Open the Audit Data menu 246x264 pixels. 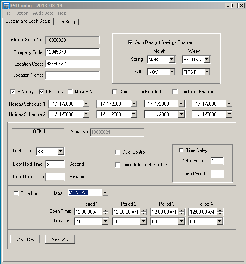click(x=43, y=13)
